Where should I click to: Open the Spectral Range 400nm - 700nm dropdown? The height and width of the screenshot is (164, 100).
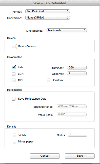[x=72, y=106]
